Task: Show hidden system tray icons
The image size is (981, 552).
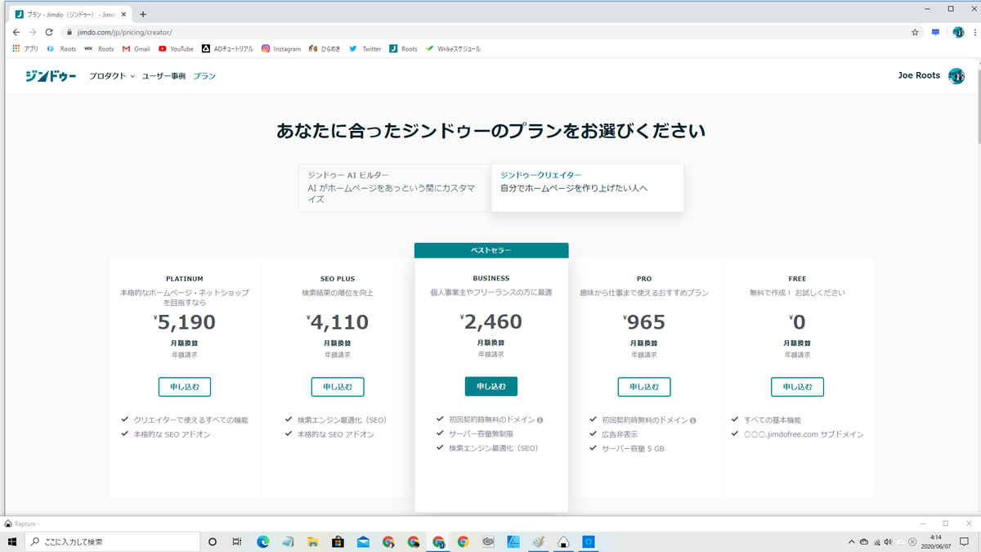Action: click(x=851, y=542)
